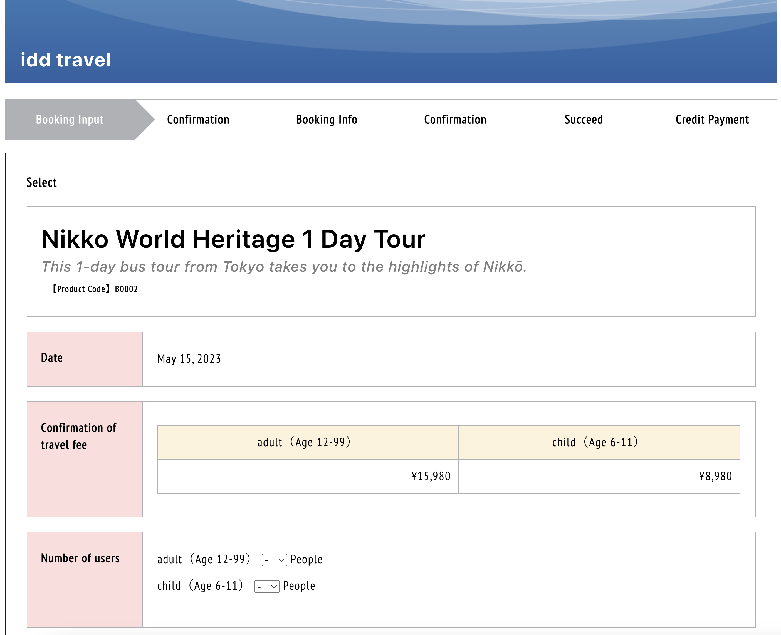This screenshot has height=635, width=781.
Task: Click second Confirmation step before Succeed
Action: (455, 120)
